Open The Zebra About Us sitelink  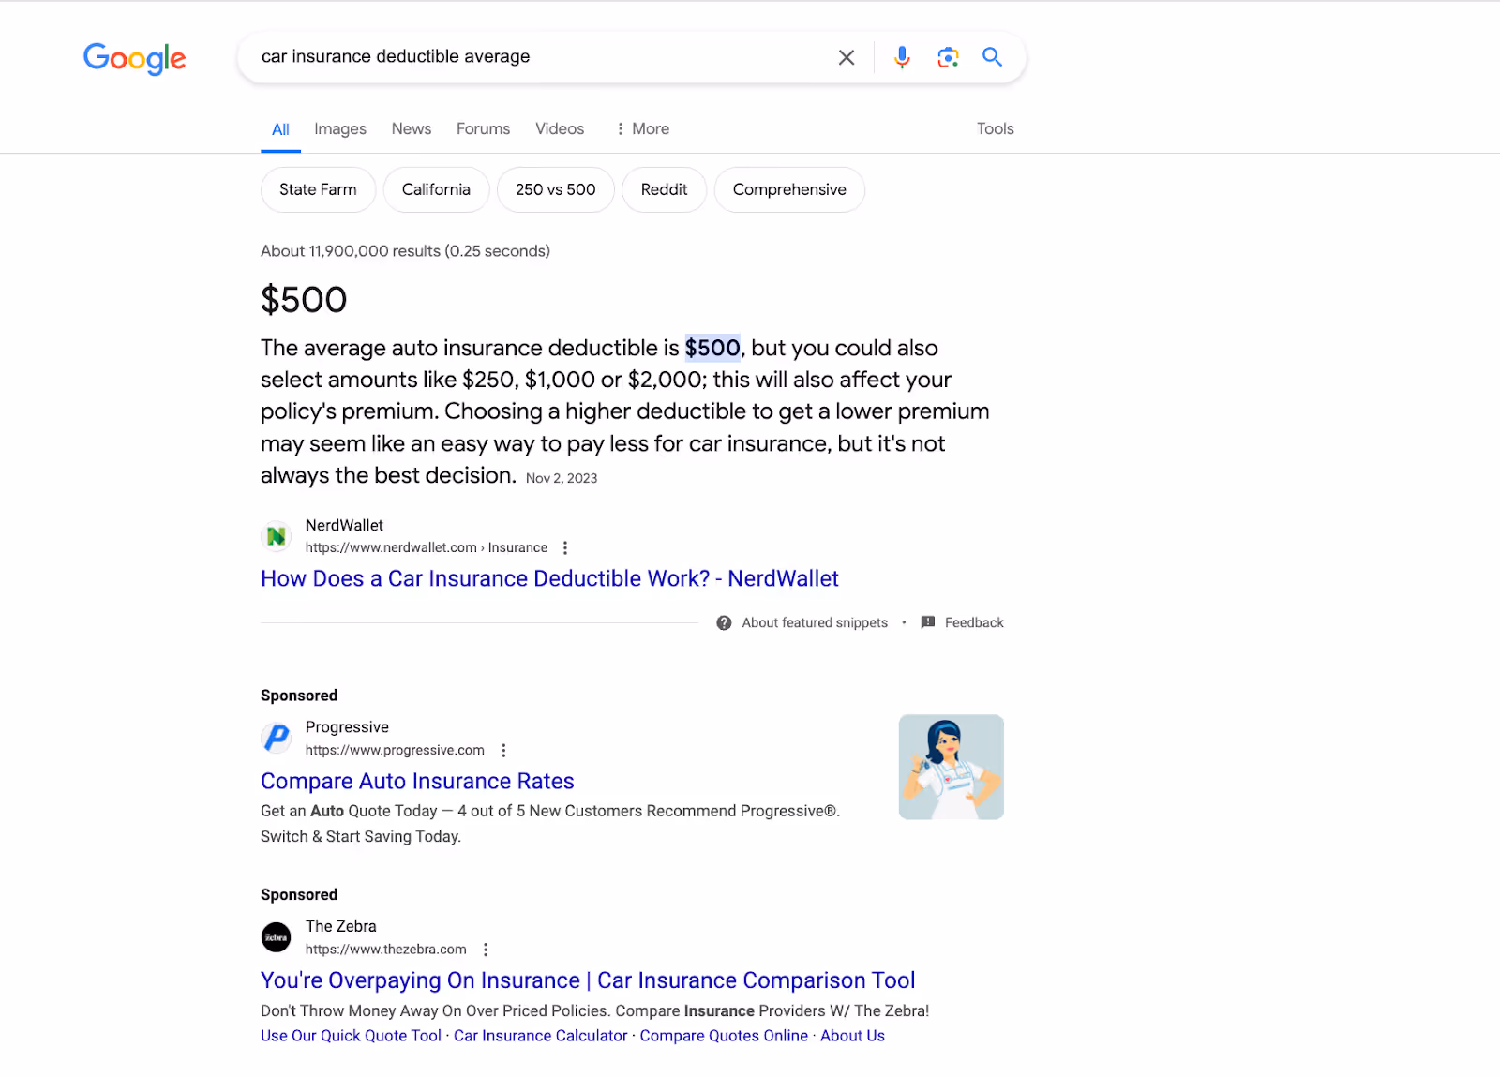852,1036
